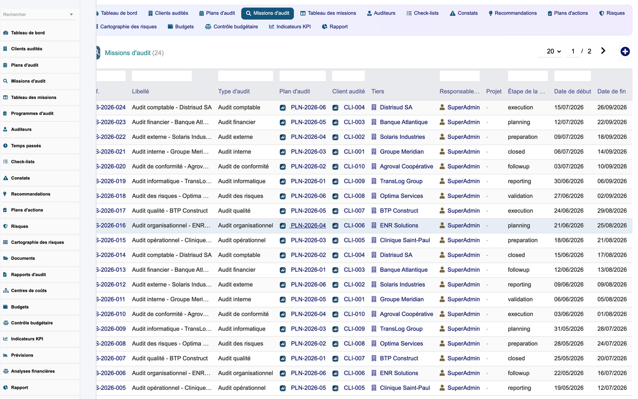Click the Plans d'audit sidebar icon
The height and width of the screenshot is (399, 638).
pyautogui.click(x=5, y=65)
